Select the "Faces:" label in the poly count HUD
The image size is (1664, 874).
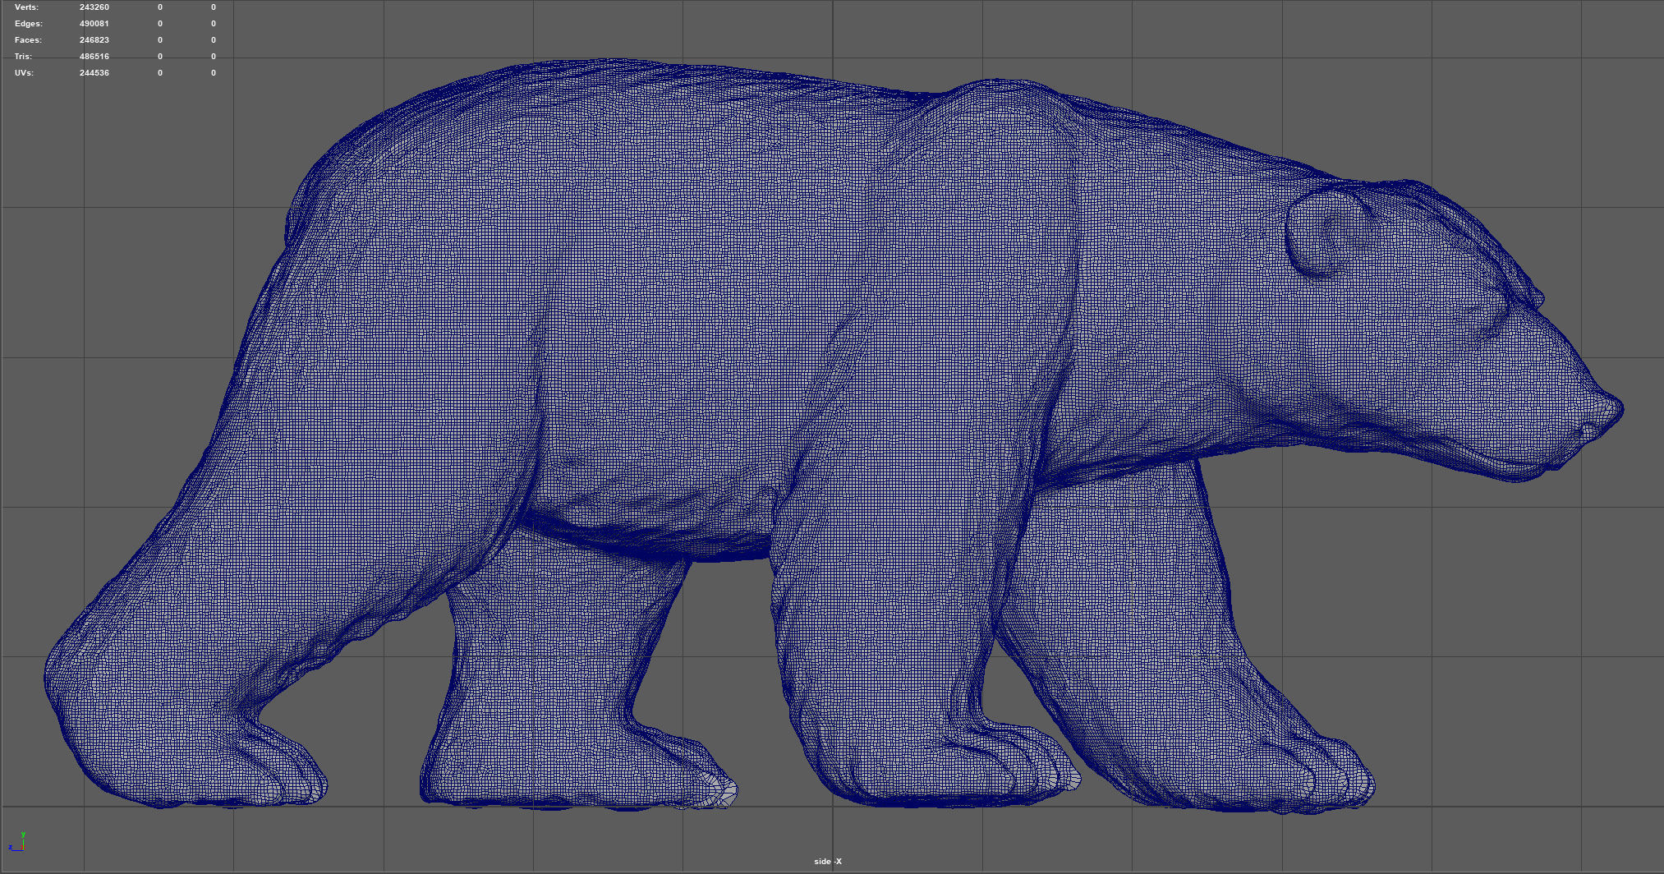[28, 40]
